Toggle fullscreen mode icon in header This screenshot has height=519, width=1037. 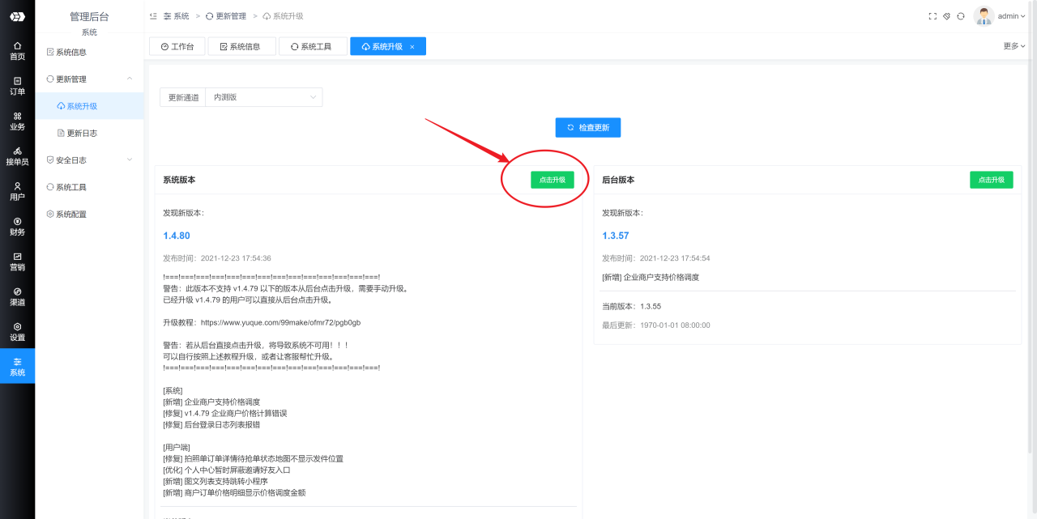coord(932,16)
